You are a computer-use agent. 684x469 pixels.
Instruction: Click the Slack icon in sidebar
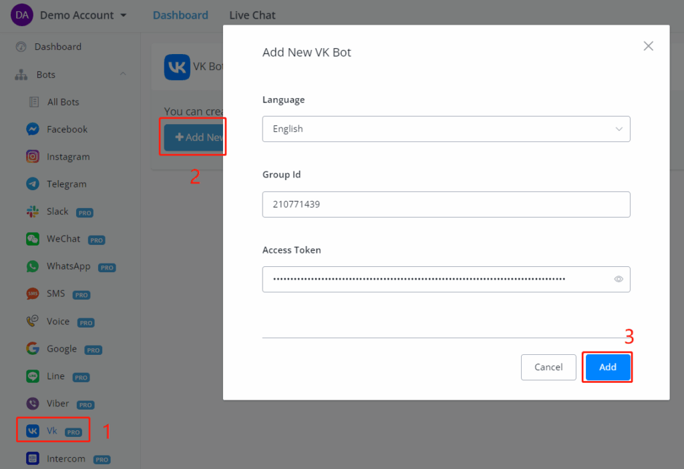[32, 211]
